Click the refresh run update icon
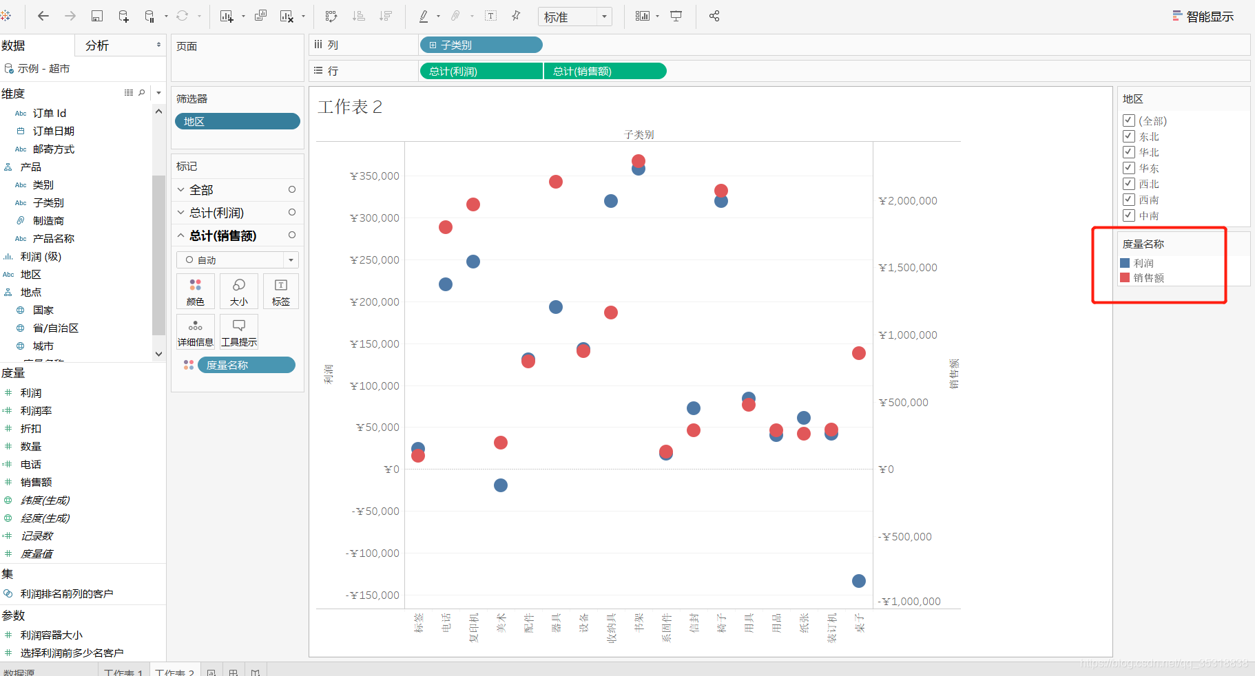1255x676 pixels. pos(183,16)
